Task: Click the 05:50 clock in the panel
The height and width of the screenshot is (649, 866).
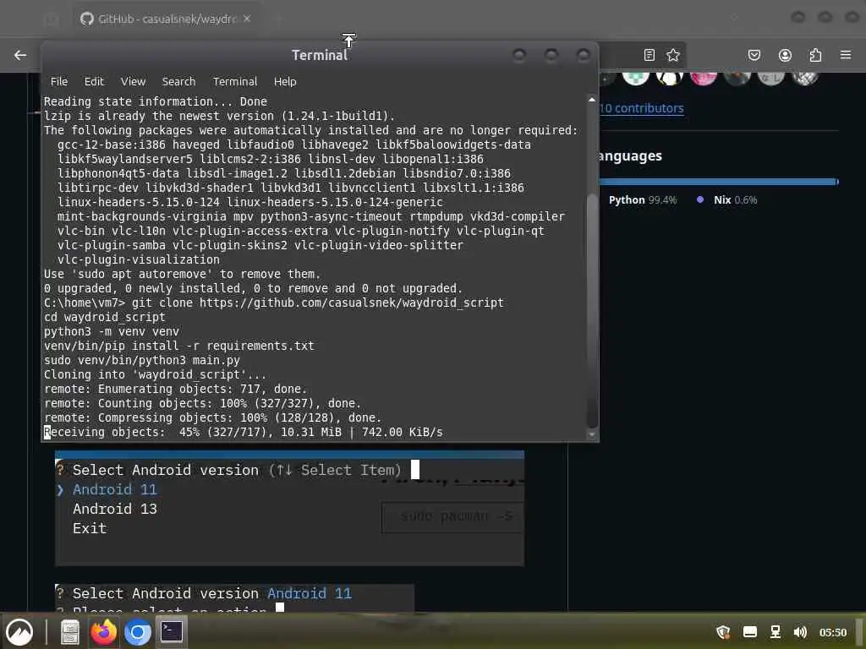Action: point(833,632)
